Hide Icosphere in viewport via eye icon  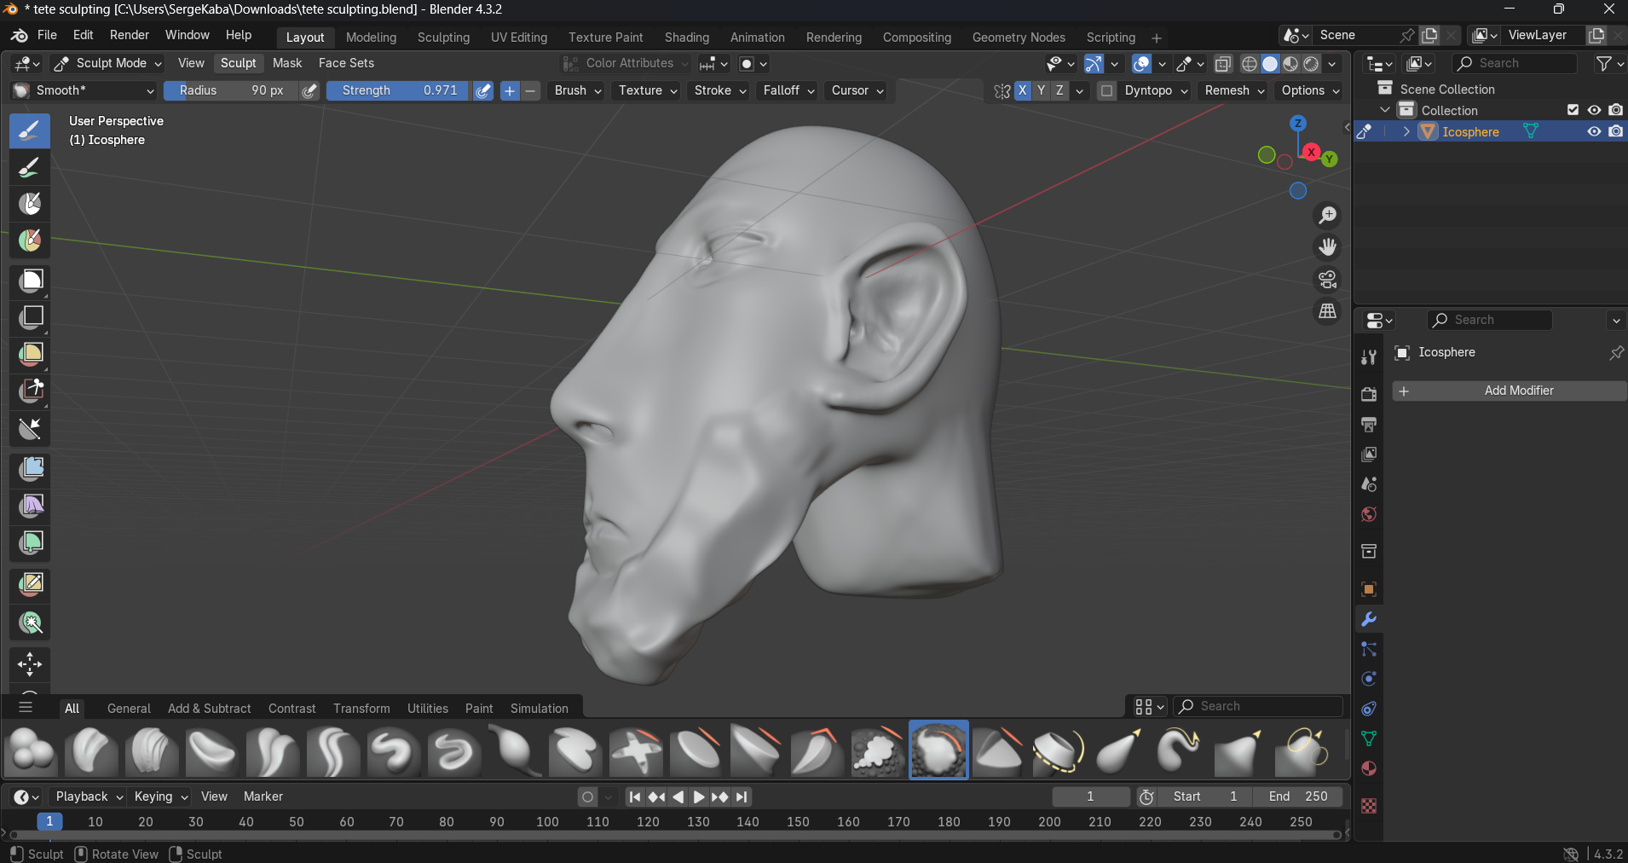point(1593,131)
